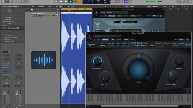Toggle the yellow Cycle mode button

(x=80, y=1)
